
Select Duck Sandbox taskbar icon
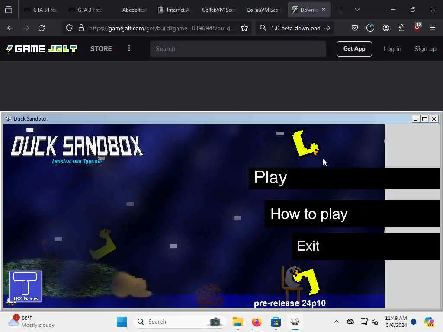tap(295, 322)
